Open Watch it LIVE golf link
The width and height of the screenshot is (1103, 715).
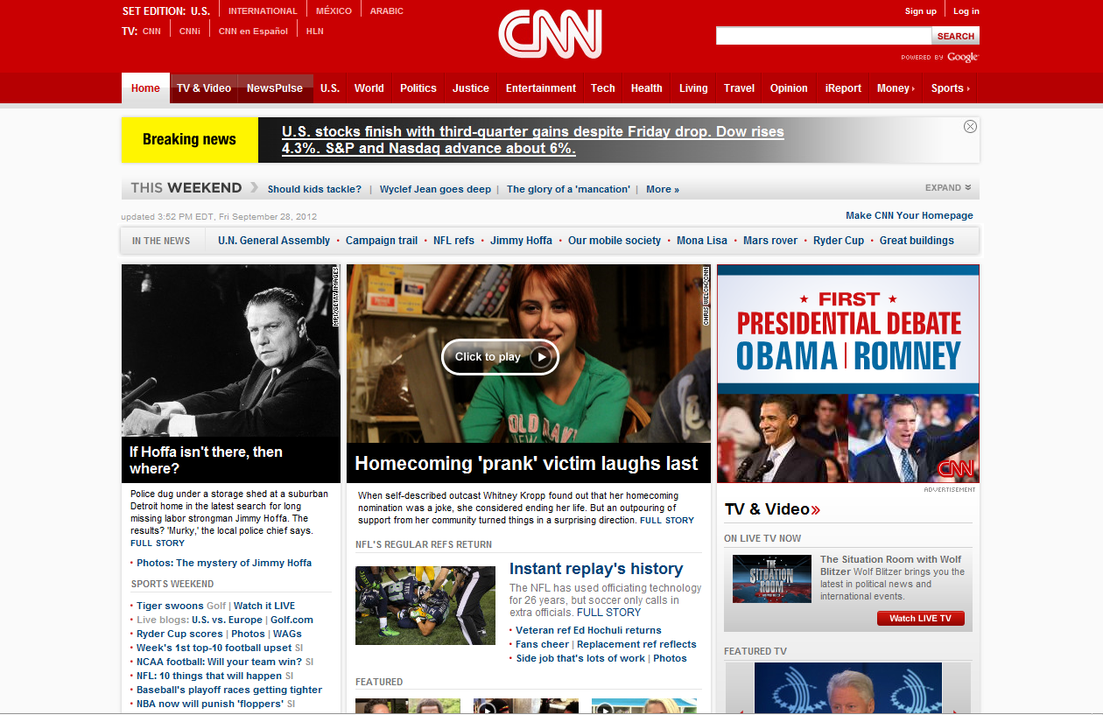264,606
